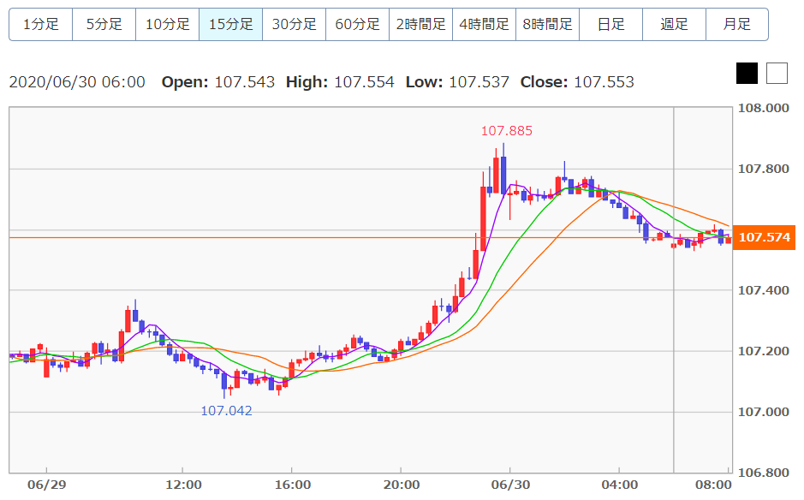The height and width of the screenshot is (500, 804).
Task: Open the 月足 monthly chart
Action: coord(737,24)
